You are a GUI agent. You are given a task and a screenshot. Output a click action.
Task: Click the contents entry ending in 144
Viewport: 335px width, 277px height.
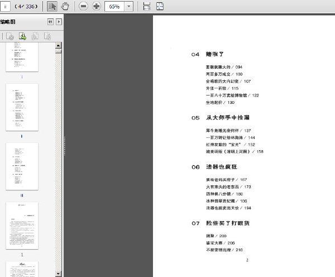pyautogui.click(x=230, y=137)
